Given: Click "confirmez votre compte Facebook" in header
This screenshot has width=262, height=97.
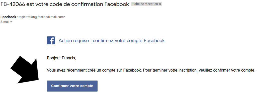Looking at the screenshot, I should click(129, 41).
